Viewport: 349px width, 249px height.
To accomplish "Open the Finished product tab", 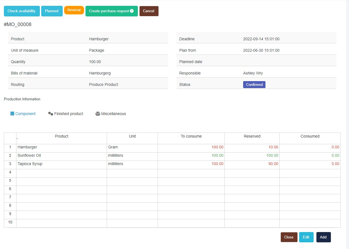I will [x=69, y=114].
